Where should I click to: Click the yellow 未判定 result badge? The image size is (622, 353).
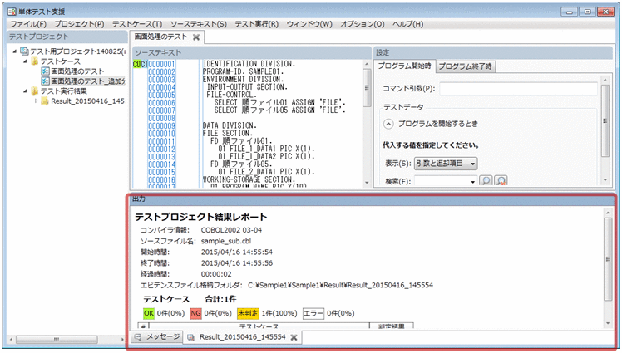point(248,313)
